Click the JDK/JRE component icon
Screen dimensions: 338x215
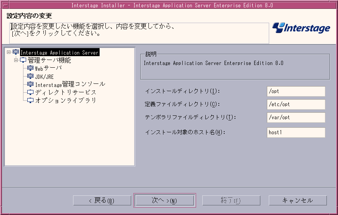click(x=30, y=76)
